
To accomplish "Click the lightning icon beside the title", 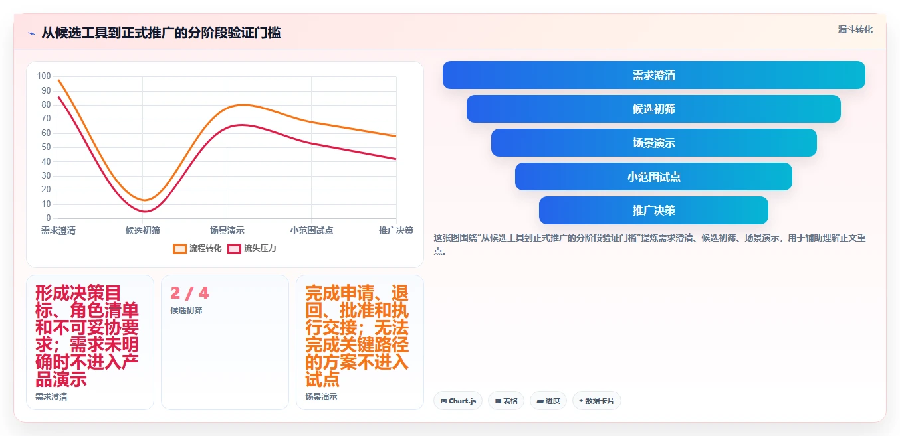I will [x=32, y=33].
